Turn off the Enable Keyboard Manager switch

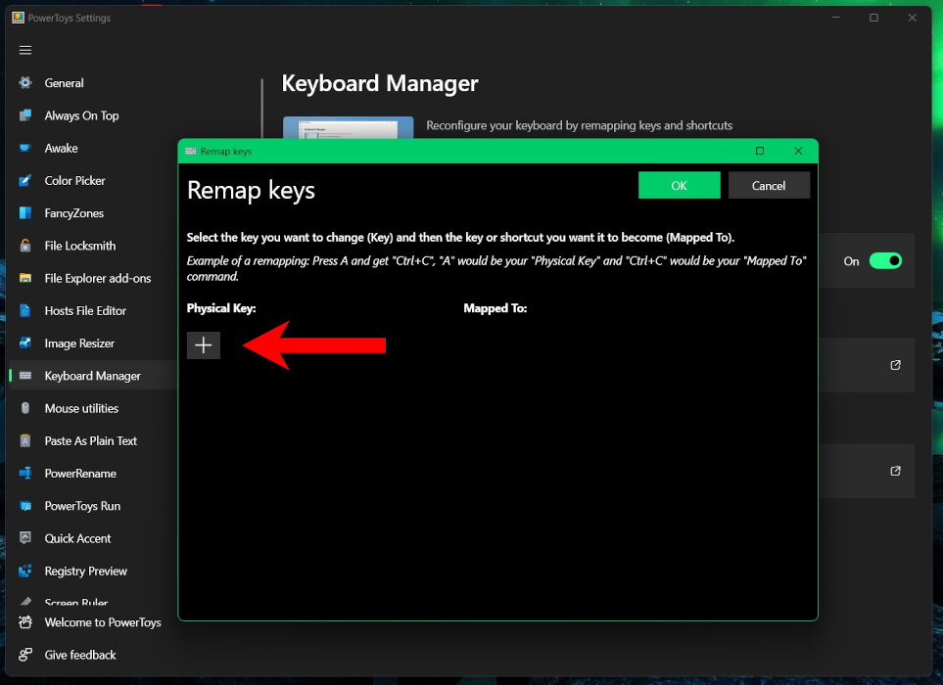coord(884,261)
